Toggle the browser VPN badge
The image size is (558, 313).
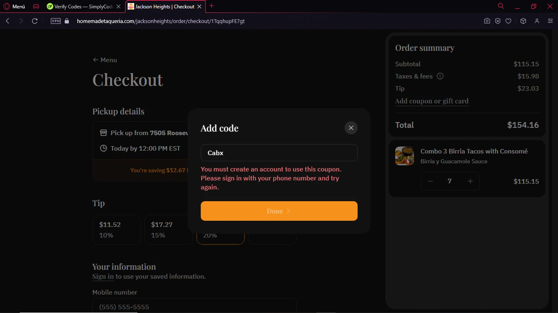[x=56, y=21]
